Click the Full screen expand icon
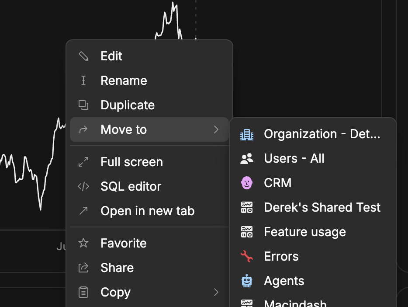Viewport: 408px width, 307px height. click(83, 162)
